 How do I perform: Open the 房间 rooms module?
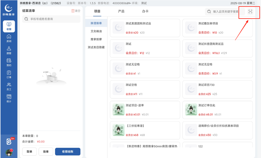9,38
